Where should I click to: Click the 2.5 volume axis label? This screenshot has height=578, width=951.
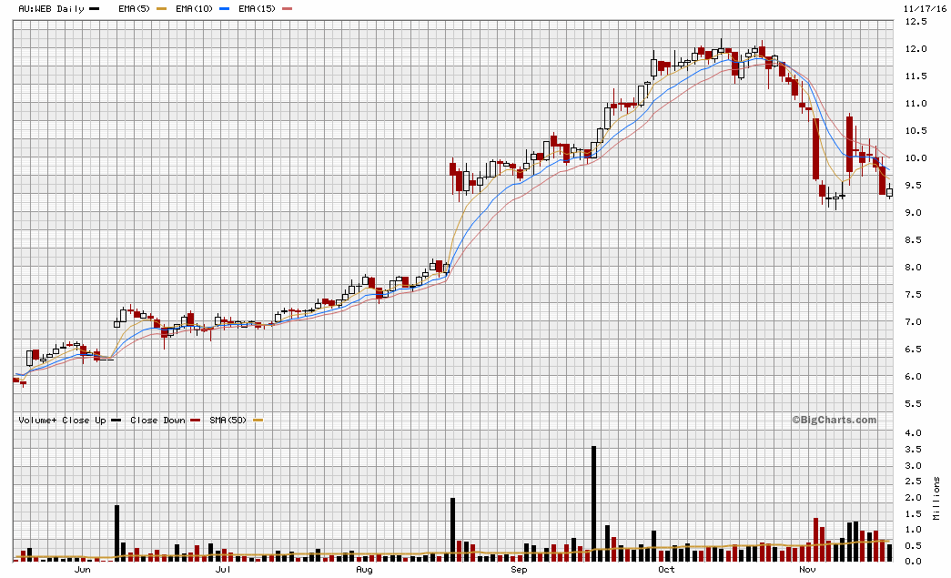pos(914,481)
